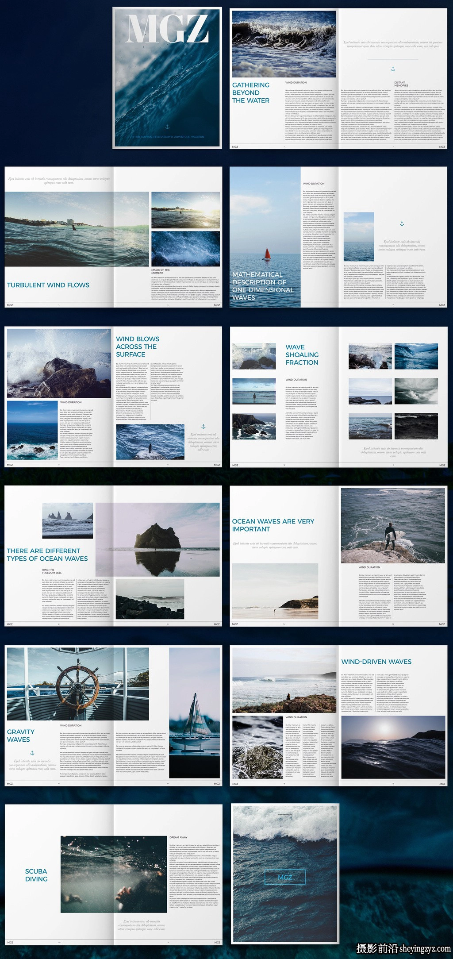Select the 'Gathering Beyond the Water' headline

(x=251, y=92)
